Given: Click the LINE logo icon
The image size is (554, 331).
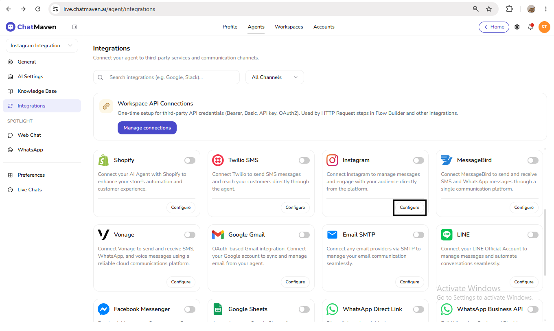Looking at the screenshot, I should click(447, 235).
